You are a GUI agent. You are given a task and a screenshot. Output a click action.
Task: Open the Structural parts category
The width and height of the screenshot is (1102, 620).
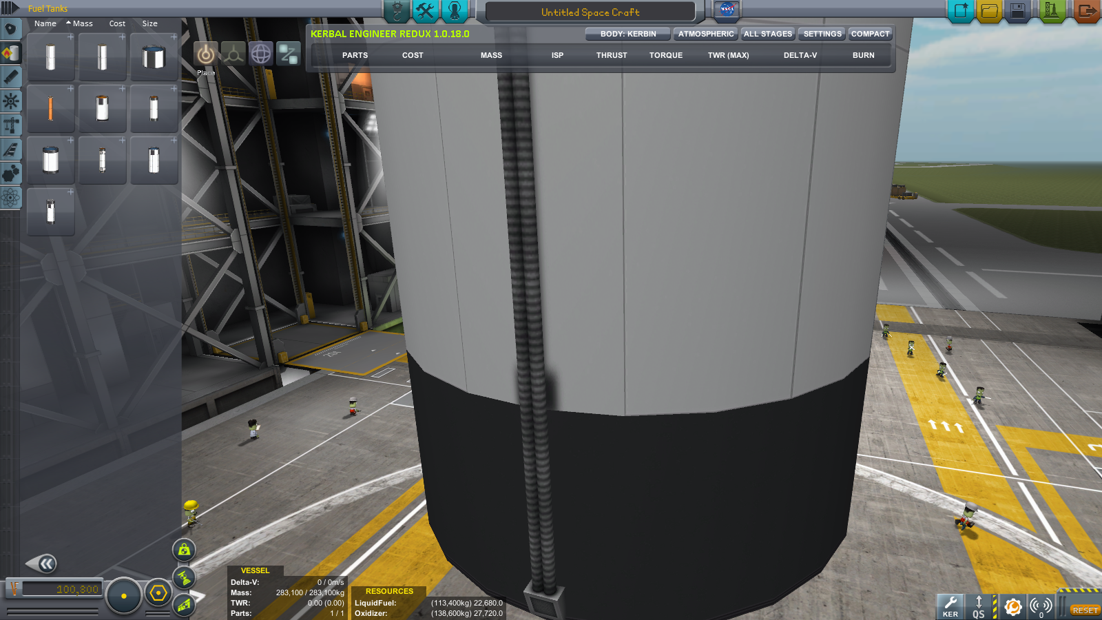pyautogui.click(x=10, y=125)
